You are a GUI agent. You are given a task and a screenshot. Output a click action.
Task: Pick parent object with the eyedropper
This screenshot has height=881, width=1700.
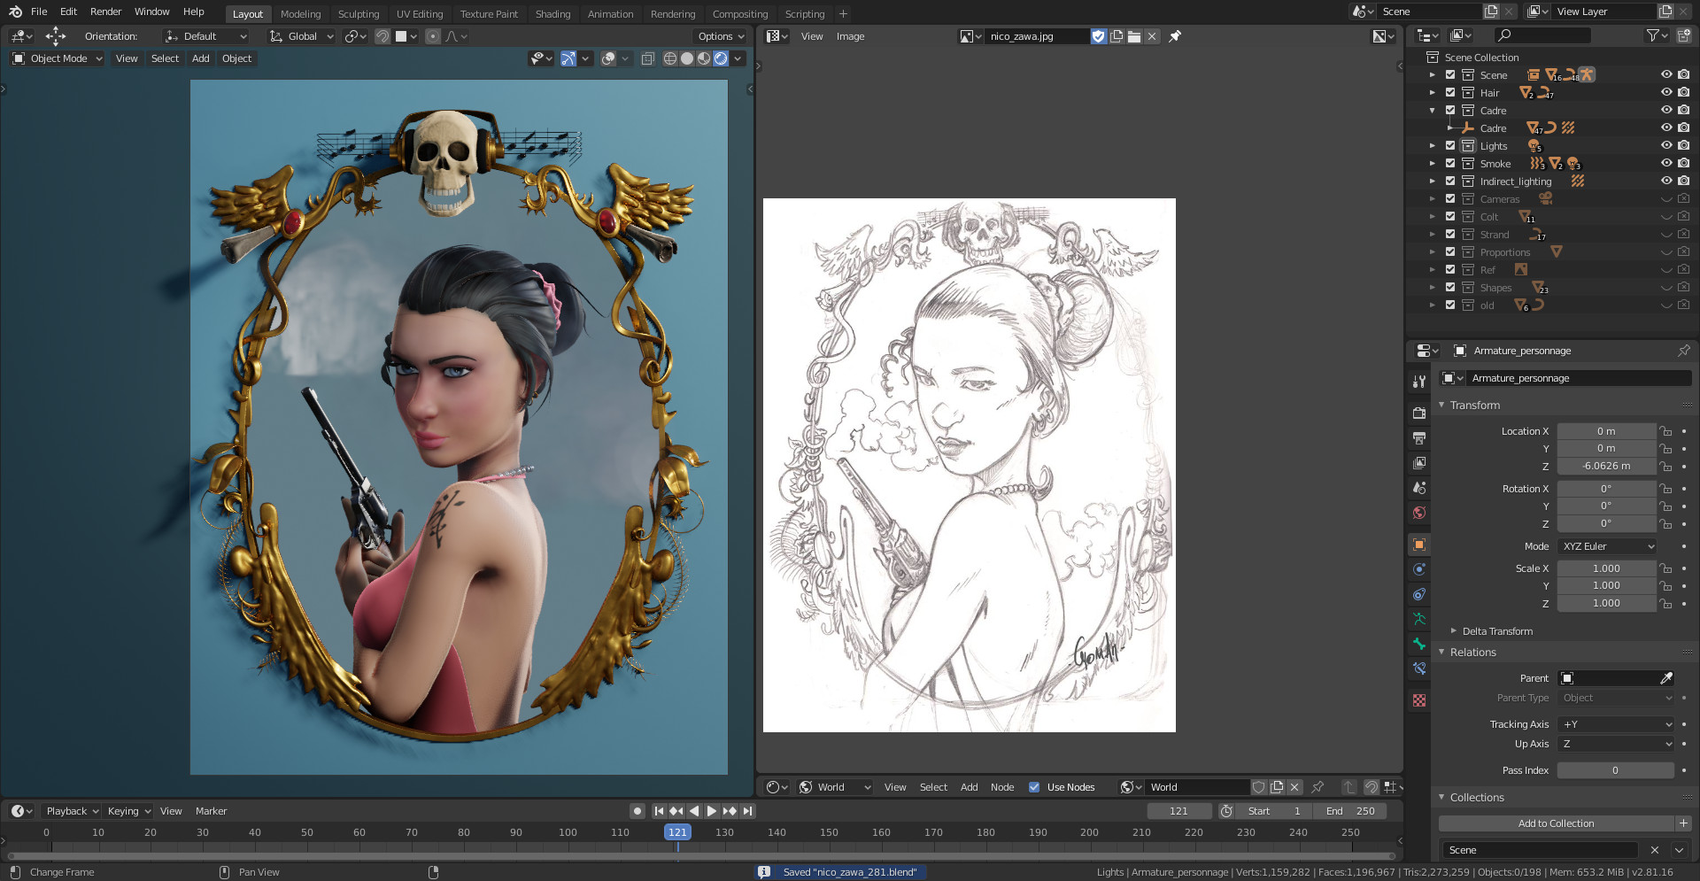[x=1666, y=678]
